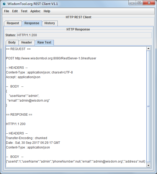Image resolution: width=157 pixels, height=174 pixels.
Task: Click the response JSON body with userId
Action: click(76, 161)
